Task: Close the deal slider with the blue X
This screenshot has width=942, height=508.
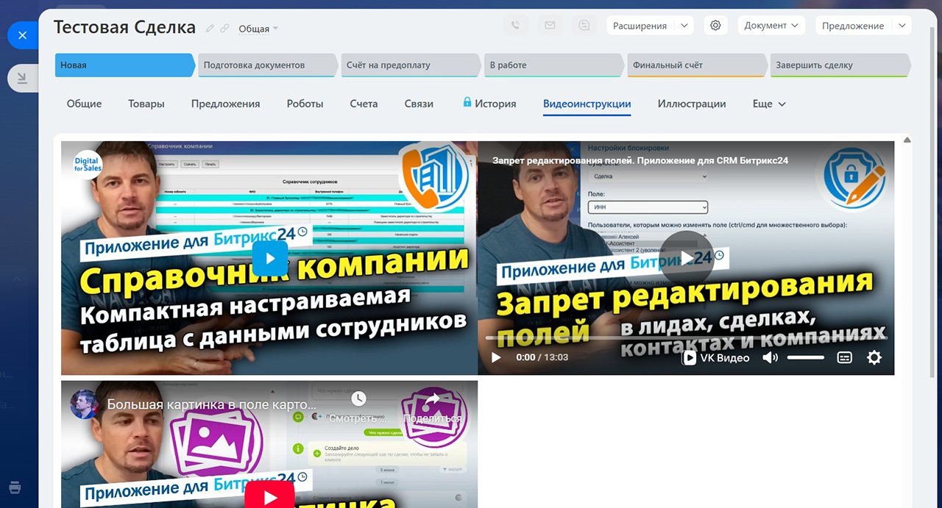Action: point(22,35)
